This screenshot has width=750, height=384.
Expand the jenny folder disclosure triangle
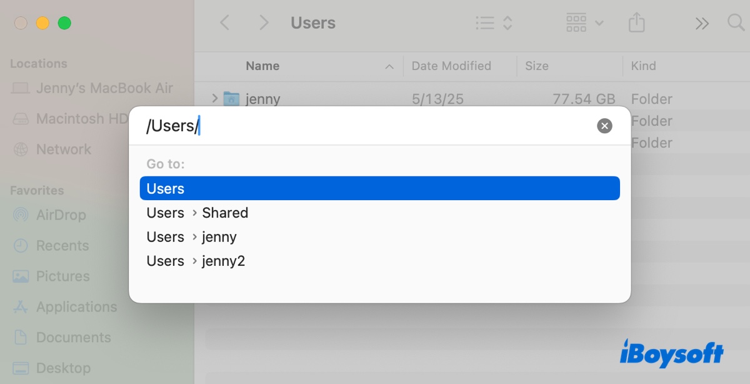point(214,98)
